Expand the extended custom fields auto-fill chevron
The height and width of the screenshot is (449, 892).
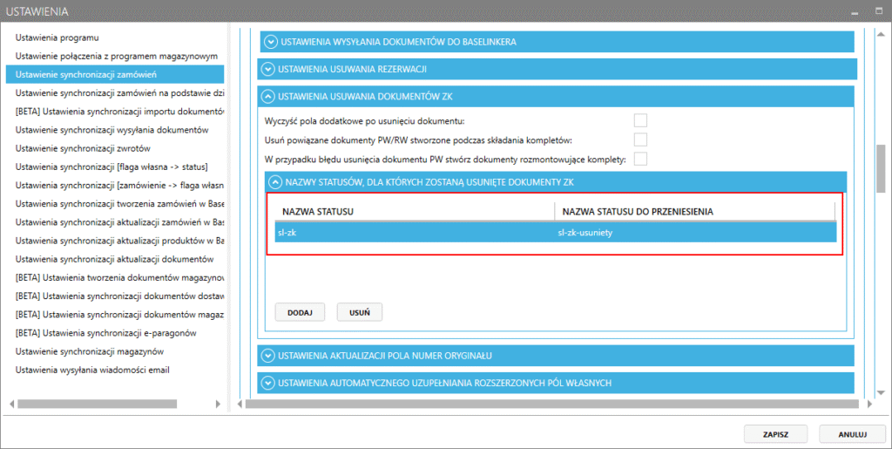270,383
